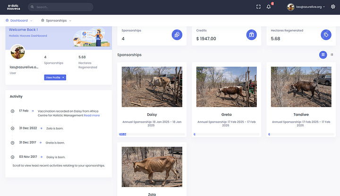Open the lao@azurelive.org account dropdown
This screenshot has height=196, width=340.
pyautogui.click(x=310, y=7)
